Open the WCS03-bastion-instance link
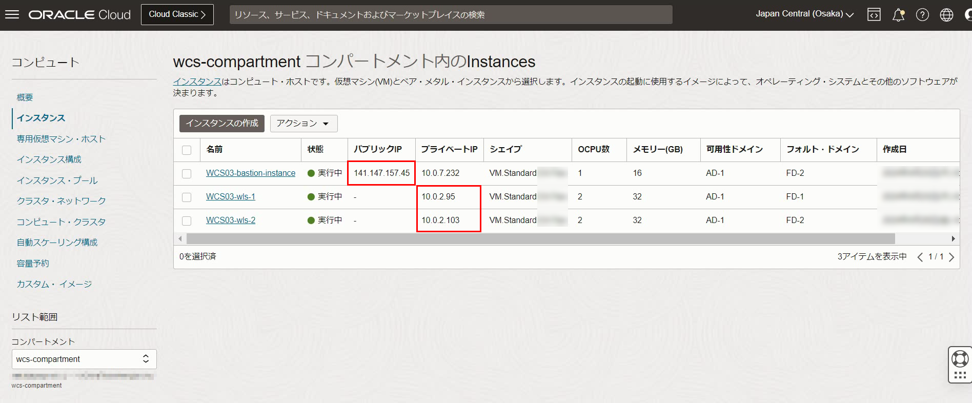 (x=251, y=173)
